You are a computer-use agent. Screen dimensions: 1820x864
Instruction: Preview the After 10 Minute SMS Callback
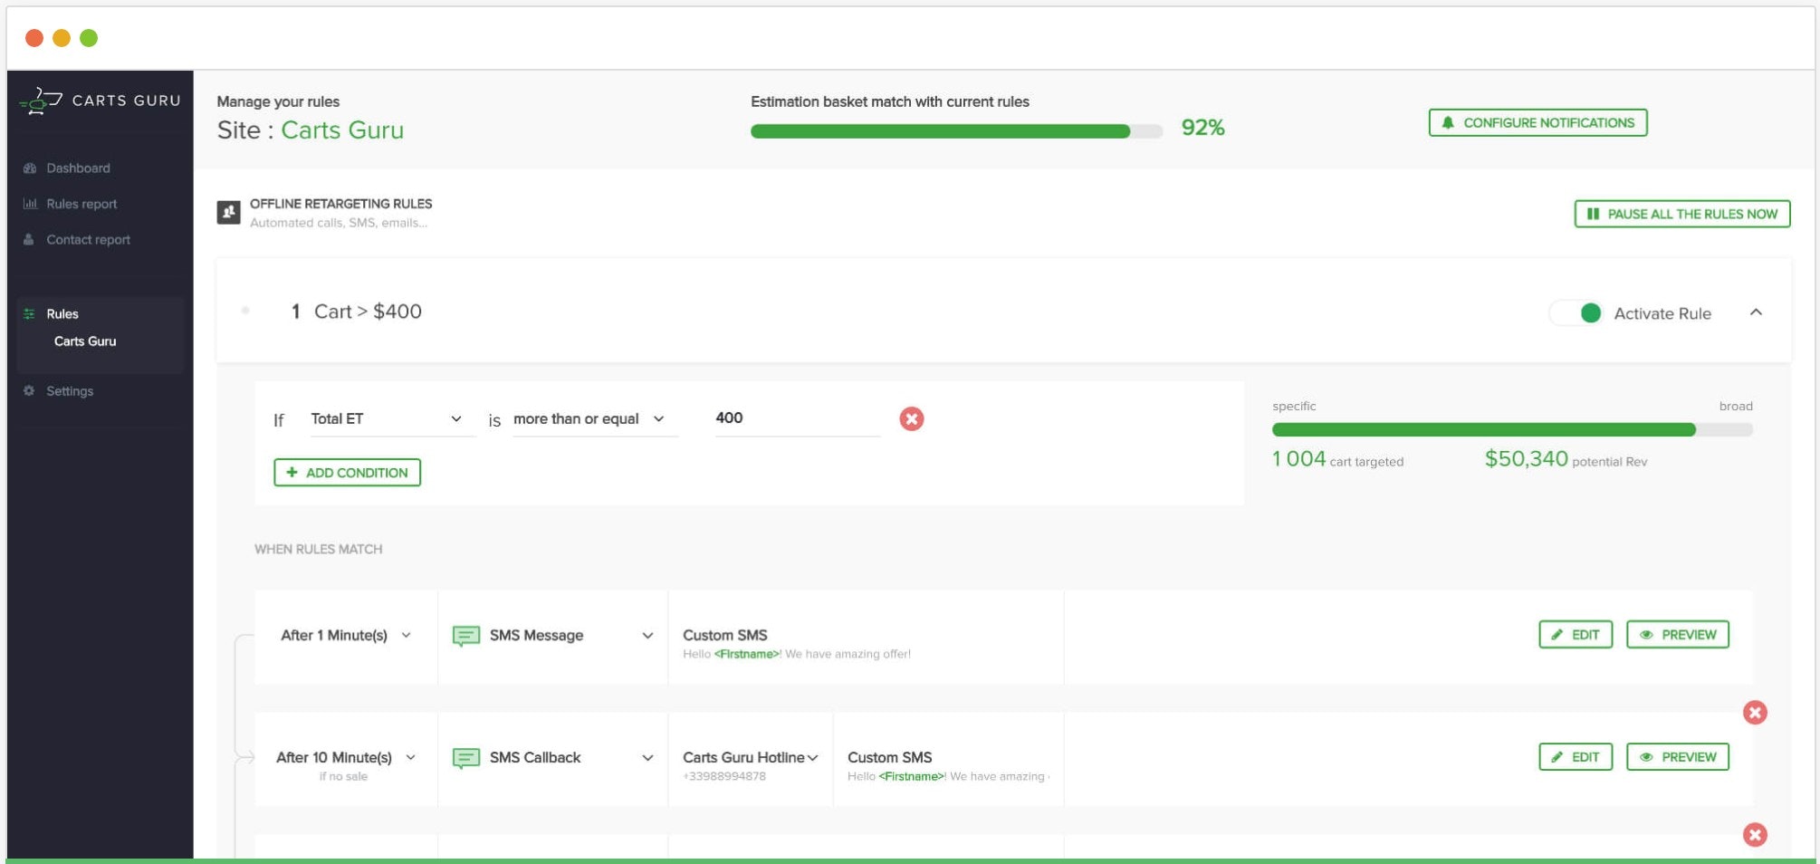point(1678,757)
